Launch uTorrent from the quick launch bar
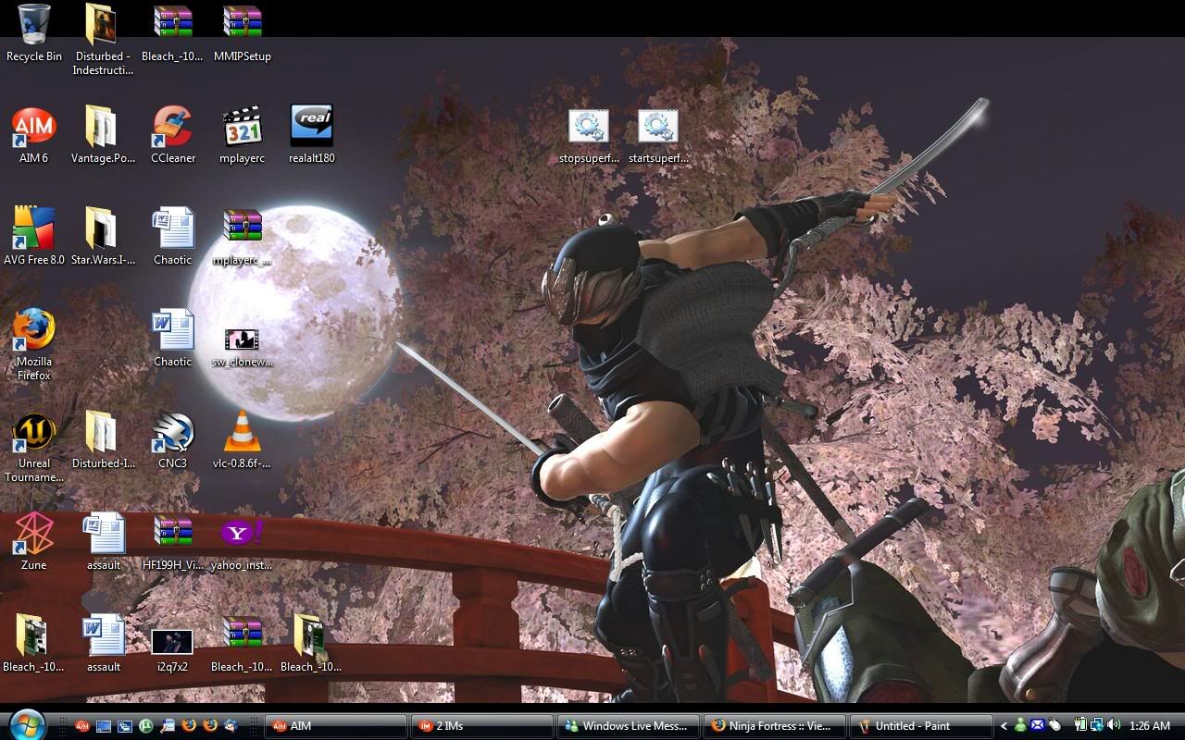The height and width of the screenshot is (740, 1185). (x=145, y=726)
